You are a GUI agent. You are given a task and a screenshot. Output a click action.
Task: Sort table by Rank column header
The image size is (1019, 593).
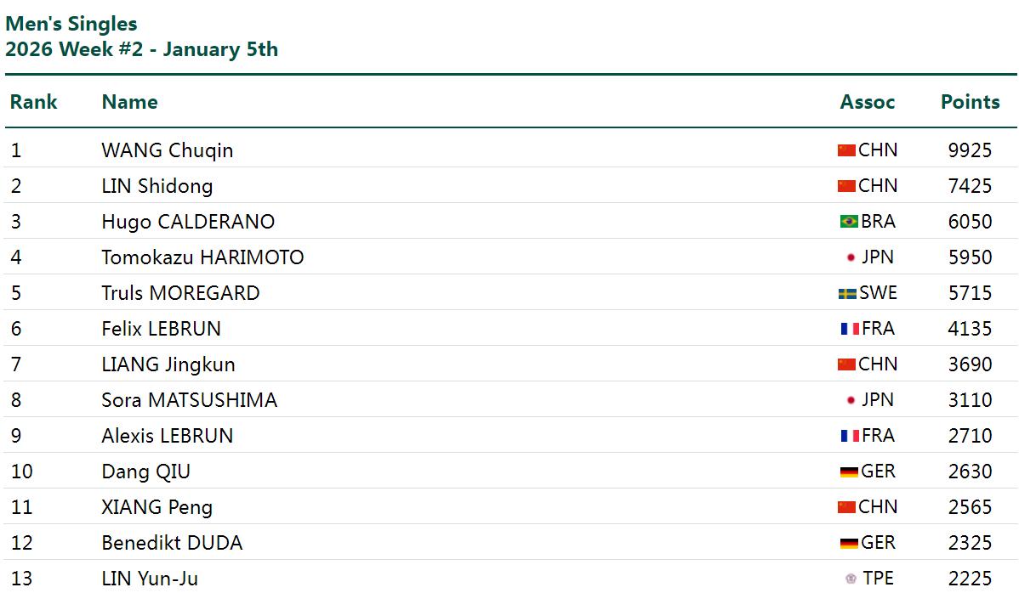34,102
